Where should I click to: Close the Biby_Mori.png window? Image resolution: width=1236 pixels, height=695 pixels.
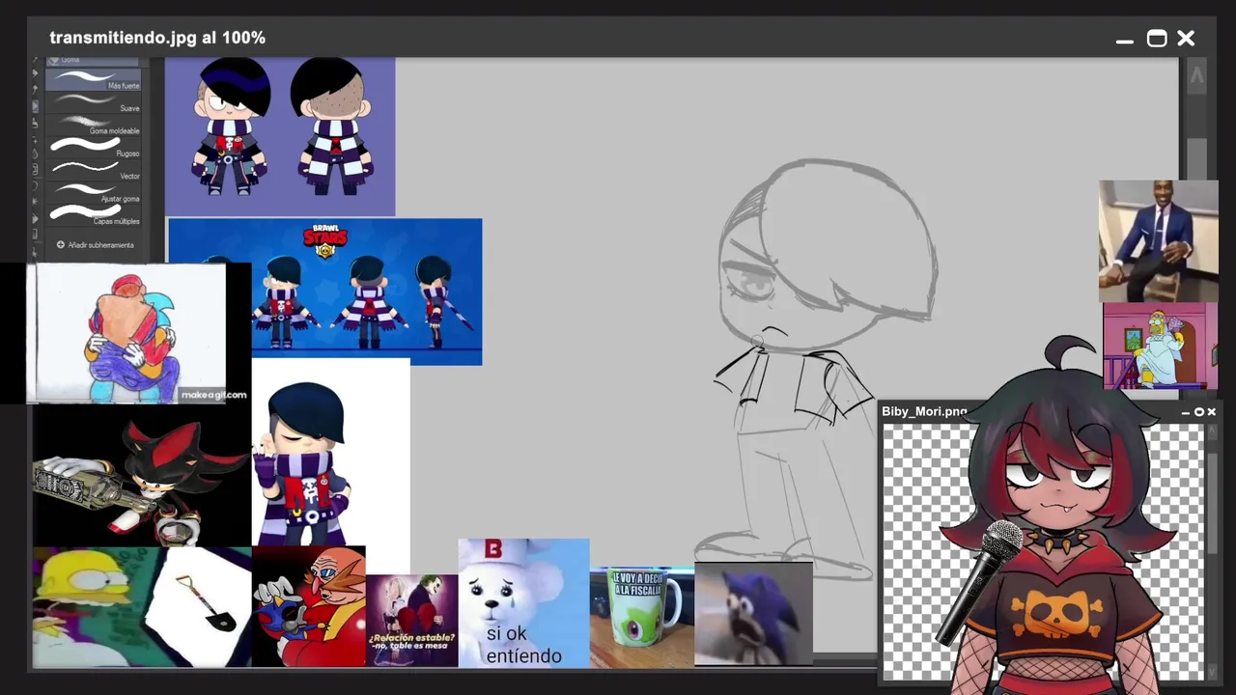coord(1211,412)
